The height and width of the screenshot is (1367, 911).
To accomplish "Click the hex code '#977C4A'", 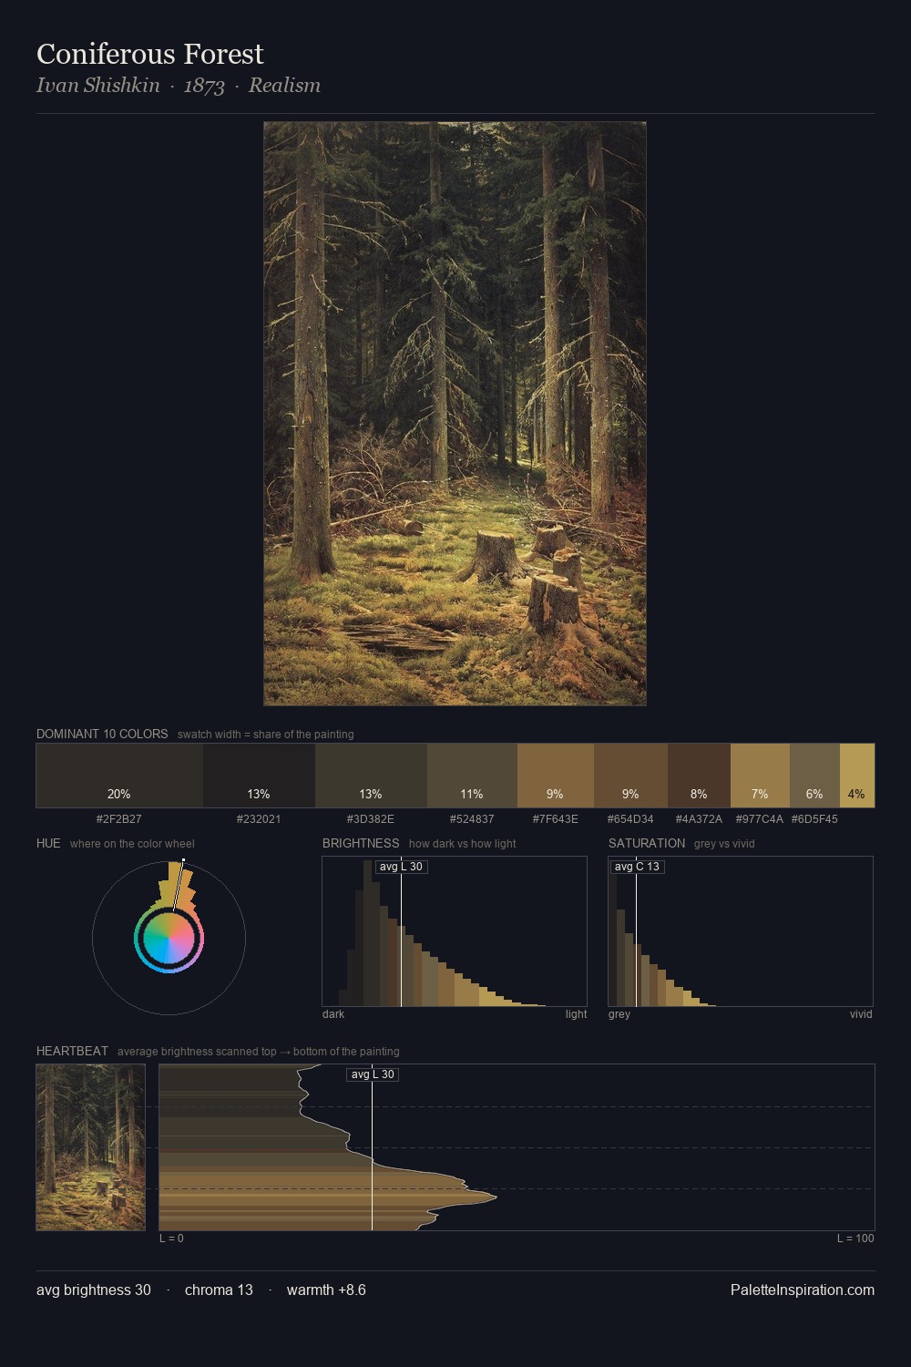I will [x=760, y=819].
